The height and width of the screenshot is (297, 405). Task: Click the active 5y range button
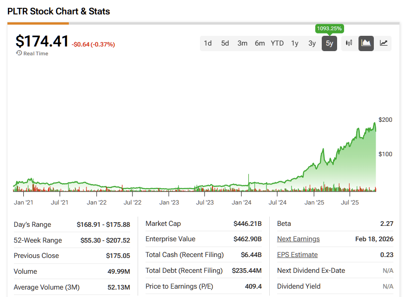[329, 43]
